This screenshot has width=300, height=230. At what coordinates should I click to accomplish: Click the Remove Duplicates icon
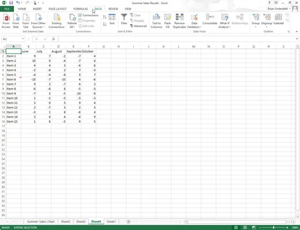179,21
